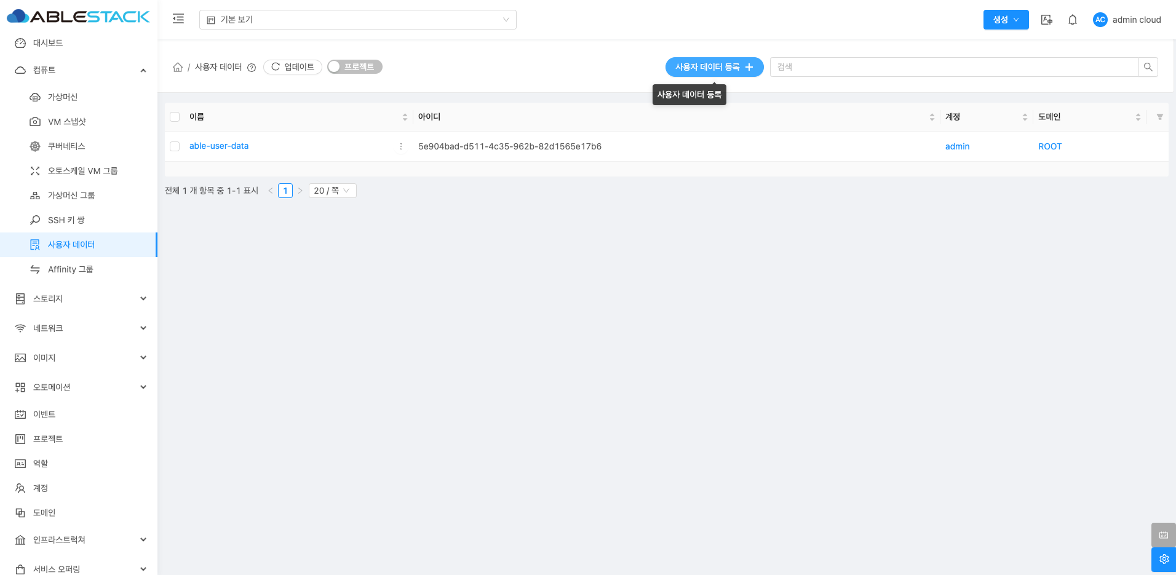Open the 생성 create dropdown
1176x575 pixels.
point(1006,20)
